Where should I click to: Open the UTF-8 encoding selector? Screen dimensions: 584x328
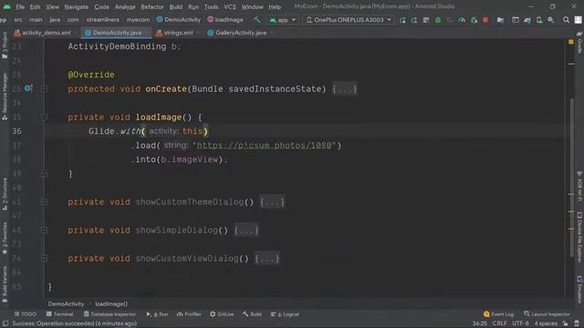520,323
